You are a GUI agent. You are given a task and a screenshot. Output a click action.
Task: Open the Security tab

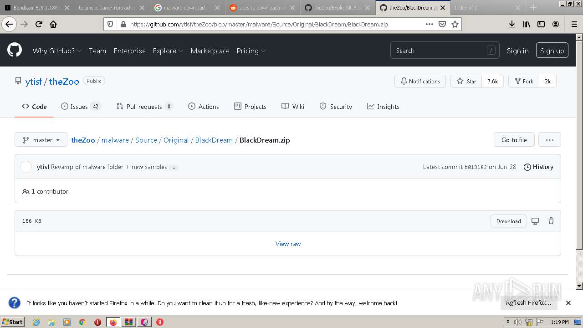[336, 107]
